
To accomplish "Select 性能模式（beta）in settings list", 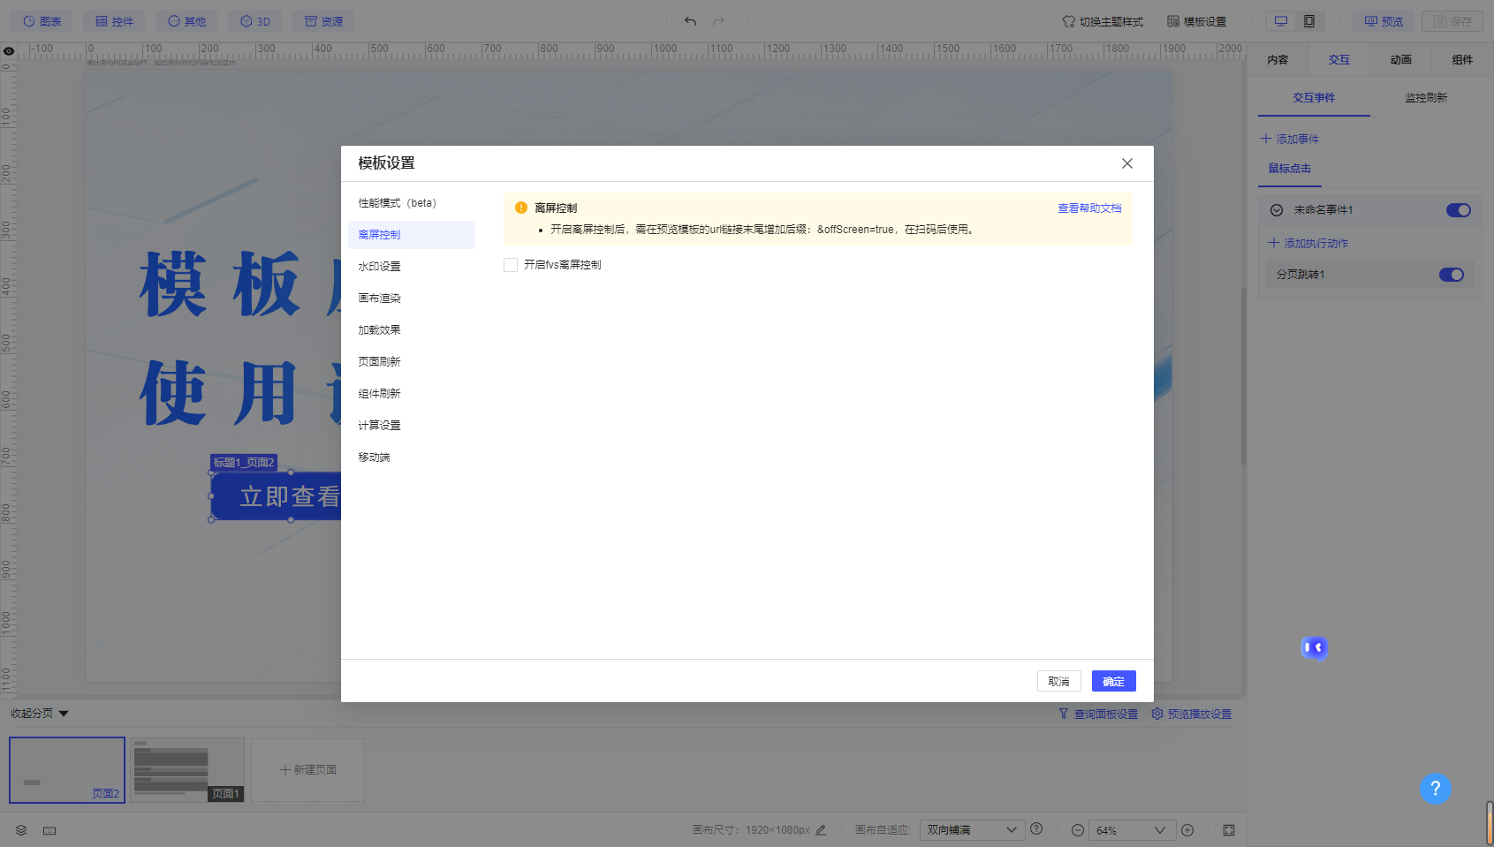I will [x=412, y=203].
